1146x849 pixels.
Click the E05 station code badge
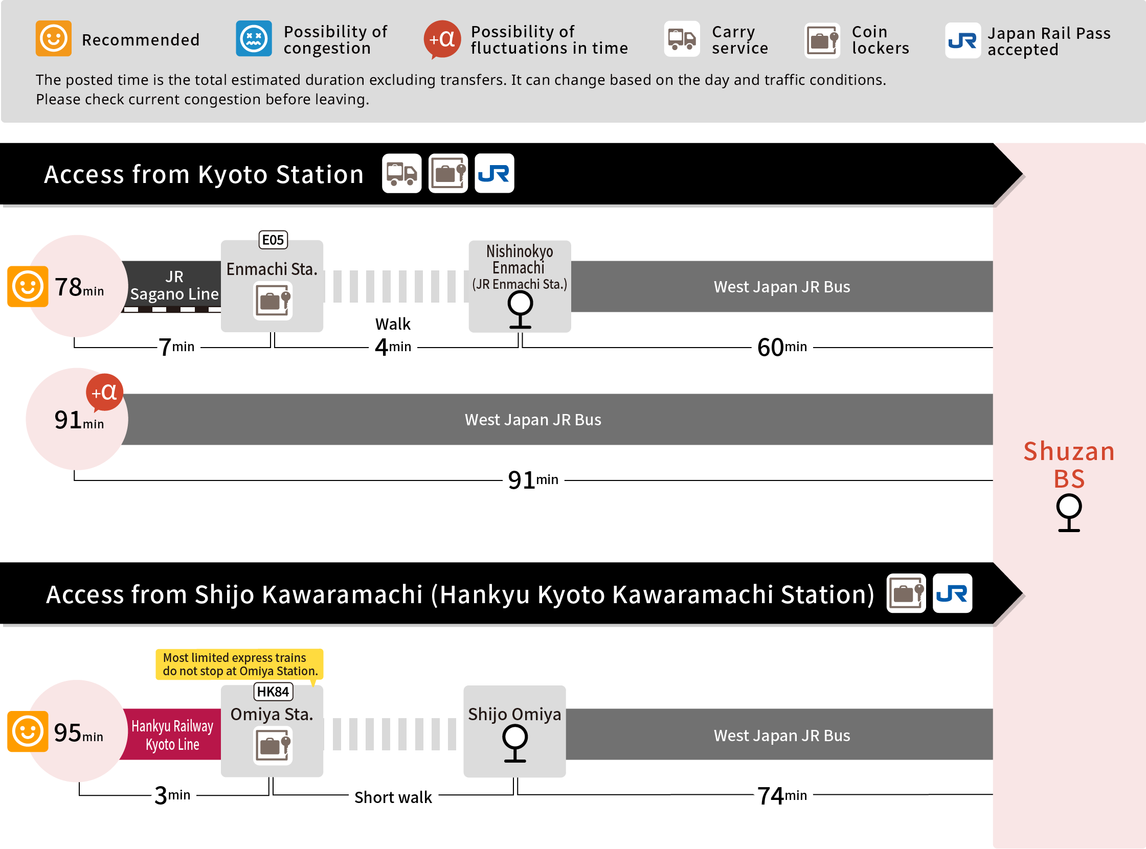(x=273, y=240)
